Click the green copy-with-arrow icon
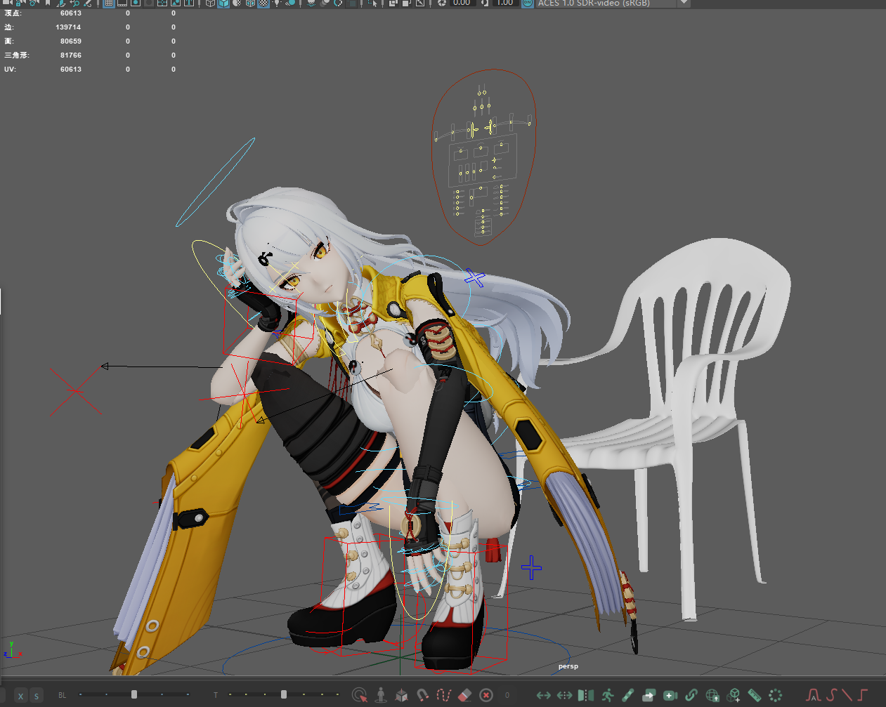 pos(649,695)
